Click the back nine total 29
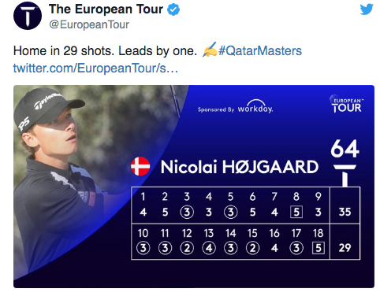This screenshot has height=296, width=380. point(345,248)
